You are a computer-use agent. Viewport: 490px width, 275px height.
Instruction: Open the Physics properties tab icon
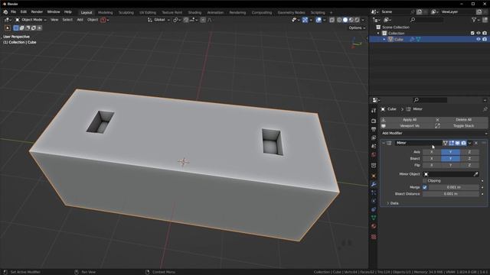374,201
